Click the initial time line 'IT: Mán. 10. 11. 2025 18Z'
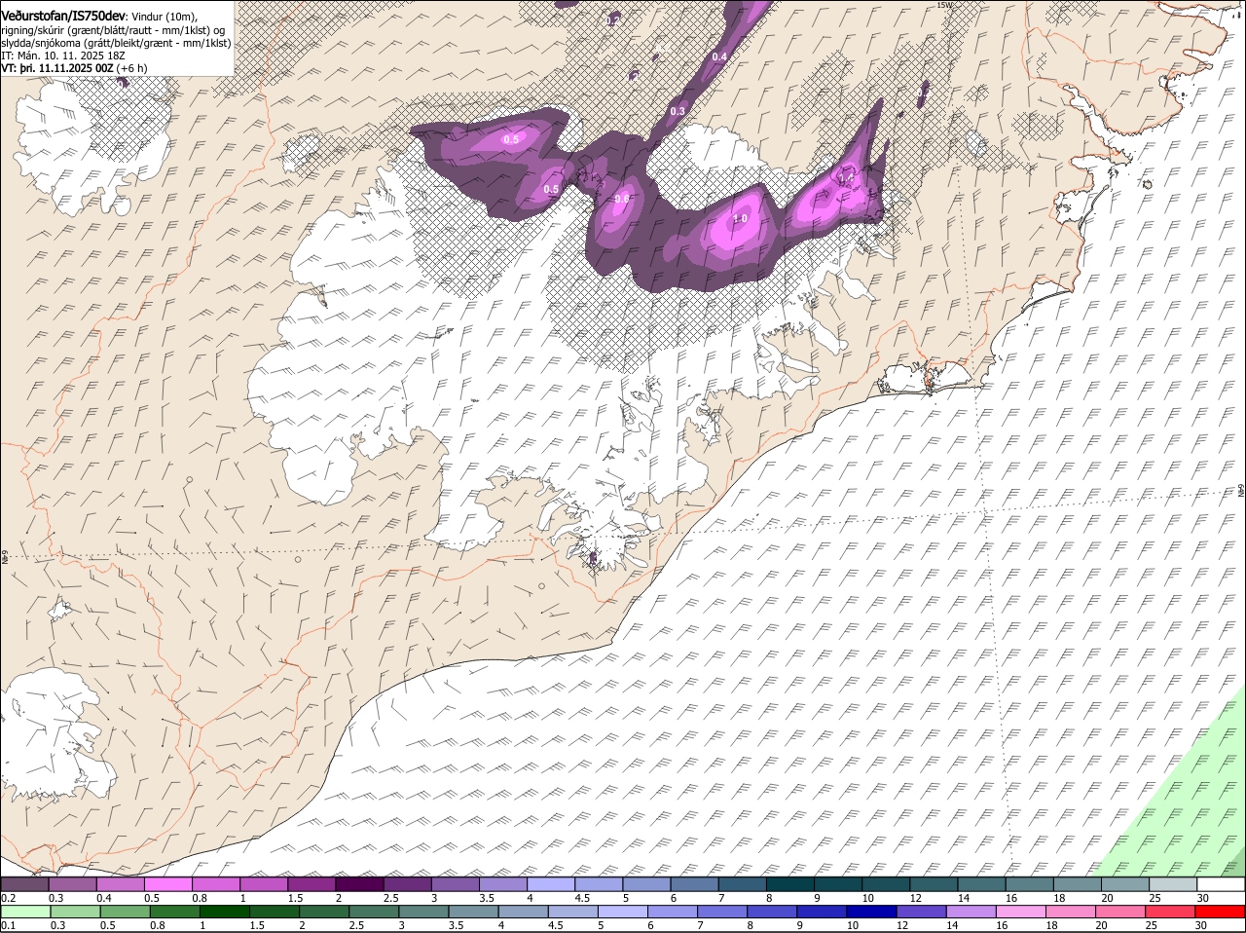 pos(62,56)
